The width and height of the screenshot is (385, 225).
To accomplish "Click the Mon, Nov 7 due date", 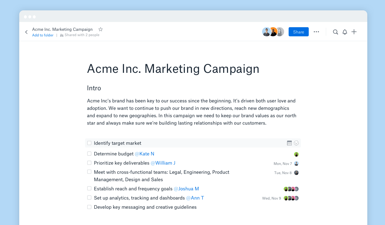I will pyautogui.click(x=283, y=164).
